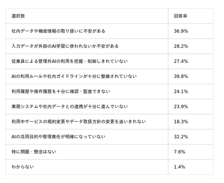The height and width of the screenshot is (183, 224).
Task: Click the 回答率 column header
Action: pos(181,16)
